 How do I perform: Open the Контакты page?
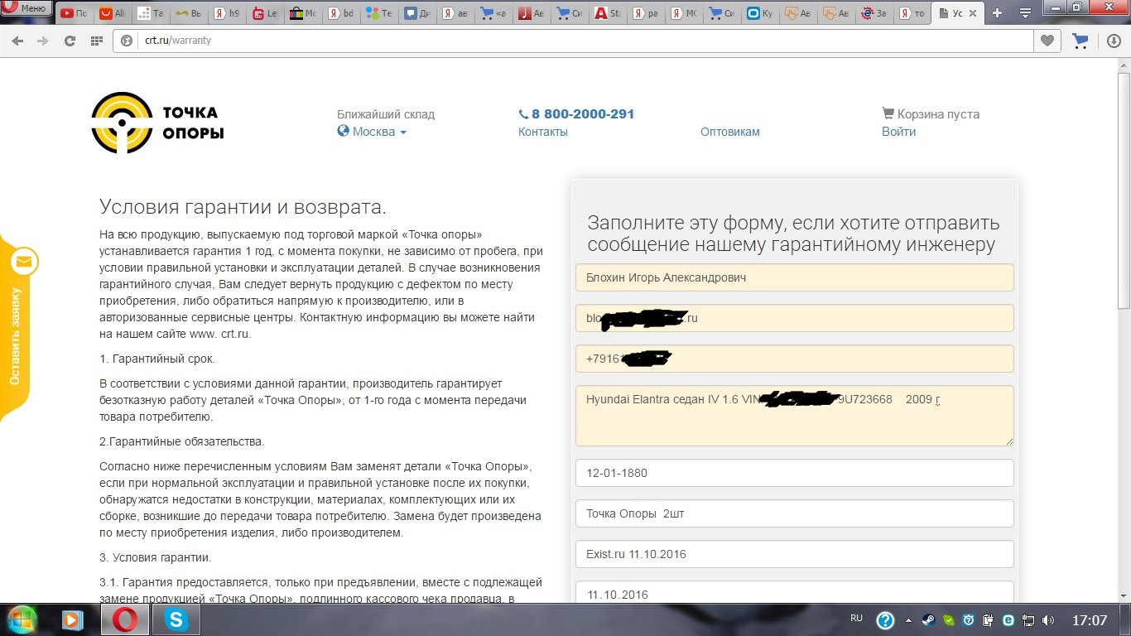coord(543,132)
